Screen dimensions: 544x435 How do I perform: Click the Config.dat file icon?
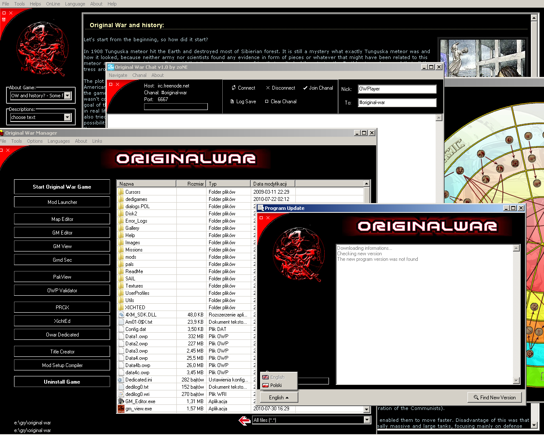click(x=121, y=329)
